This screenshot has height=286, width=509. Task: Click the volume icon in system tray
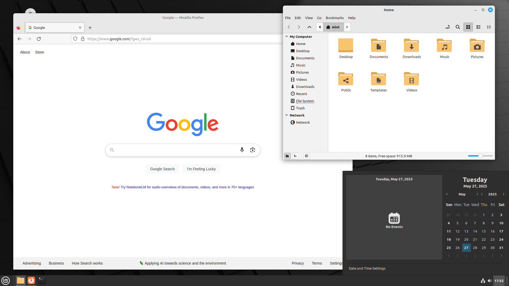490,281
